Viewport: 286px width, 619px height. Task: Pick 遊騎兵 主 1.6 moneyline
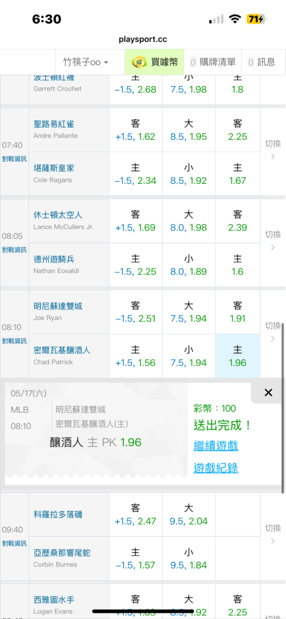pos(238,265)
